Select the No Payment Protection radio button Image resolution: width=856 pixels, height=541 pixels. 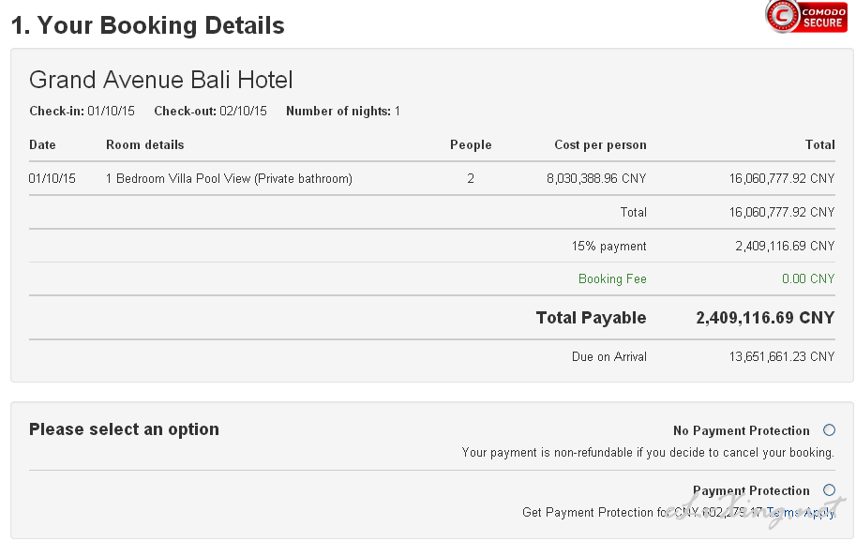[829, 430]
